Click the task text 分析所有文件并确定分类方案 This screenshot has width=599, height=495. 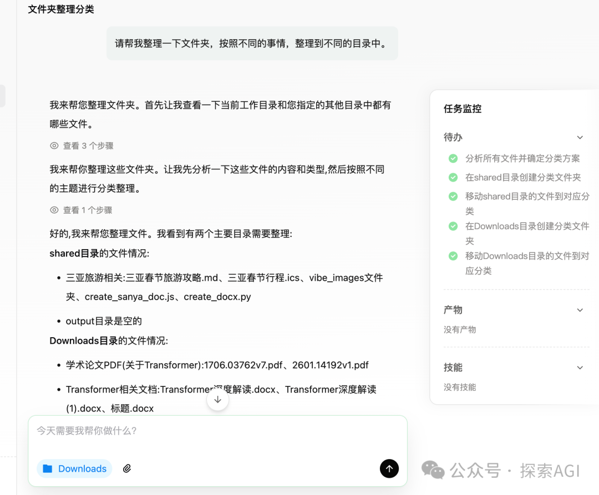pyautogui.click(x=522, y=158)
